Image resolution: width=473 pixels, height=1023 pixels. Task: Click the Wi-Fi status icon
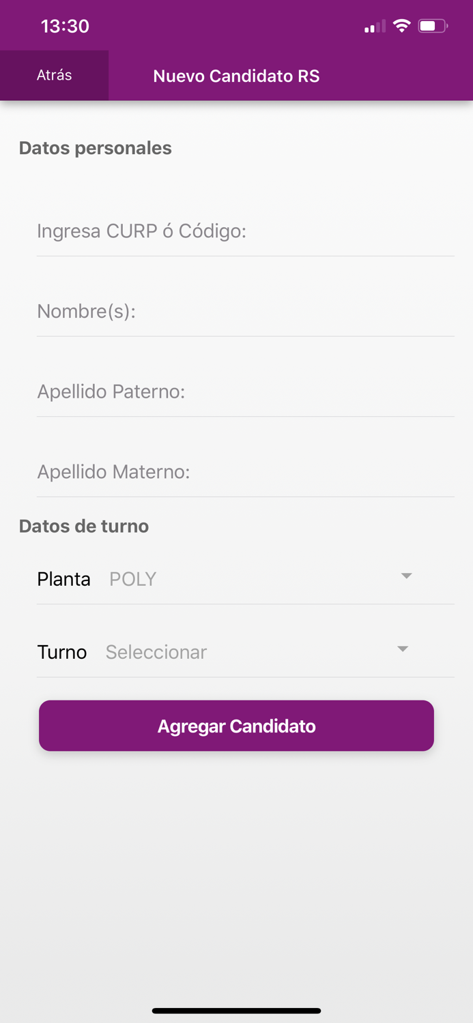point(402,25)
